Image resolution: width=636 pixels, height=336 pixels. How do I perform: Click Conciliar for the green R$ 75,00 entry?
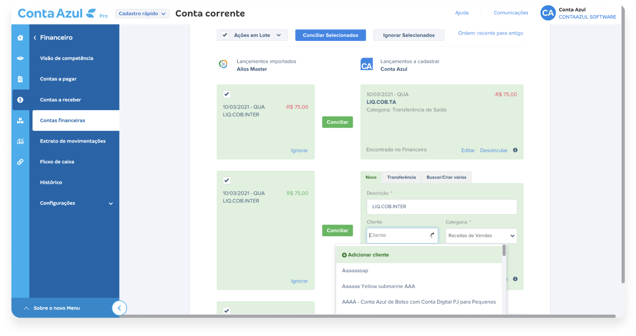[x=338, y=231]
